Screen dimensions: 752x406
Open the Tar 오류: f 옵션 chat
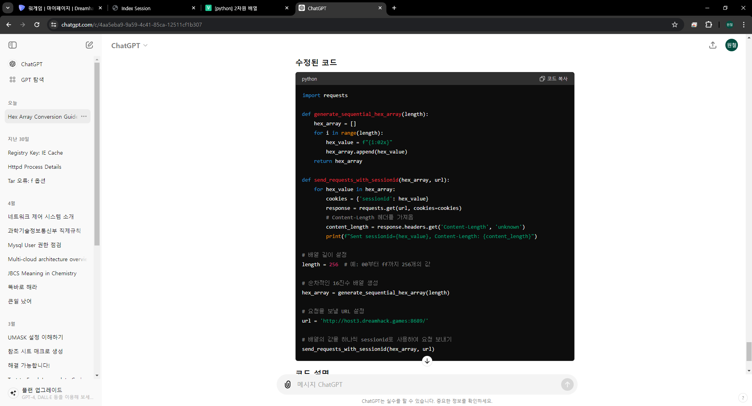pyautogui.click(x=27, y=180)
